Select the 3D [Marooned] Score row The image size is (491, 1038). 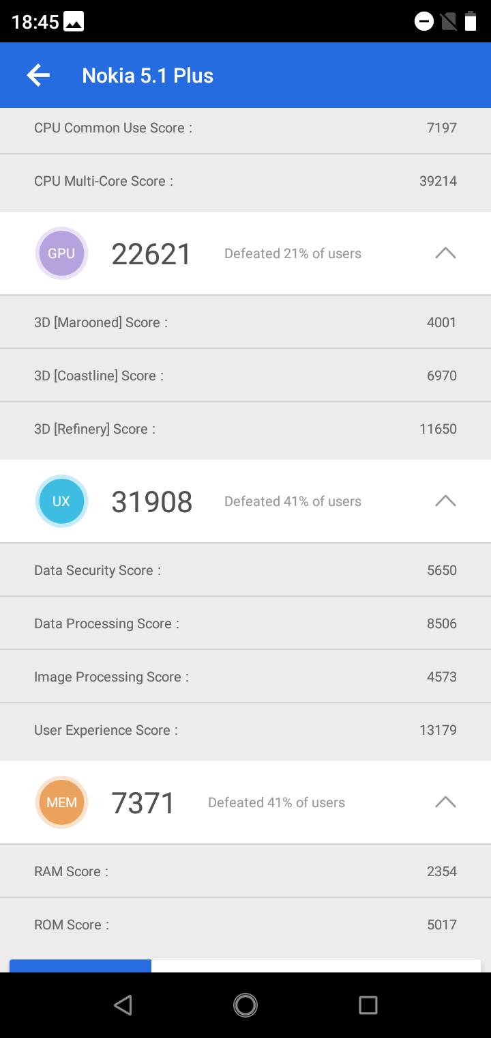245,322
